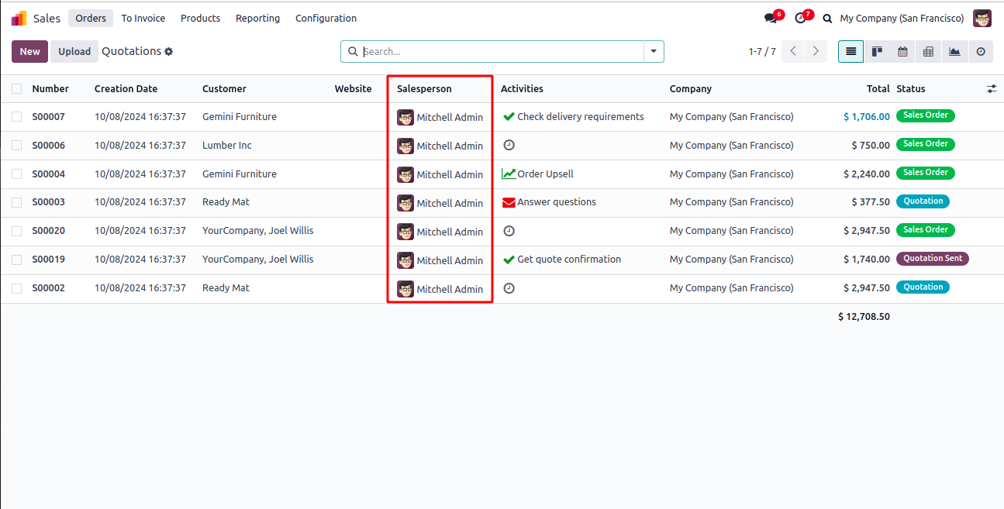Switch to Activity view
This screenshot has width=1004, height=509.
[981, 52]
